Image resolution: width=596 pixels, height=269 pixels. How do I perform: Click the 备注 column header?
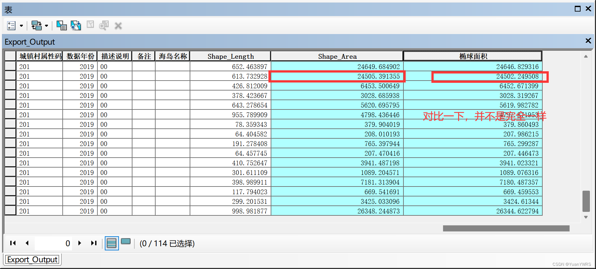click(144, 56)
